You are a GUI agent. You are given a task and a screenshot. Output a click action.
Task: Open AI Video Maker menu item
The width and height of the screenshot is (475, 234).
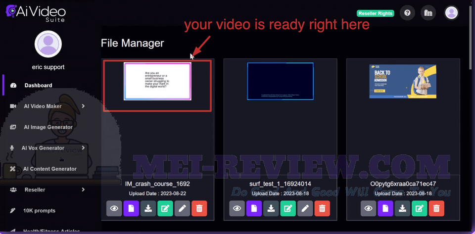pyautogui.click(x=43, y=106)
